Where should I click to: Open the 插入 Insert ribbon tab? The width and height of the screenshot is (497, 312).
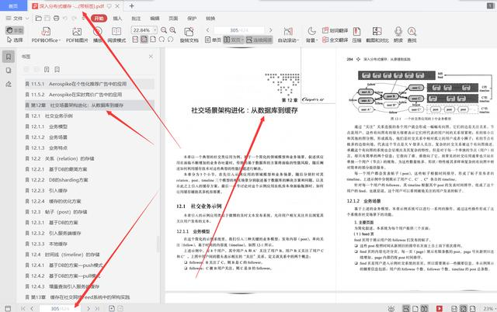[117, 19]
